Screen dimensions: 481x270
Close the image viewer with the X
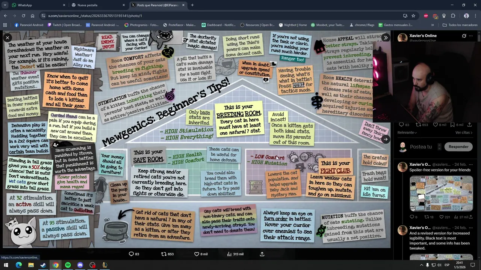[x=7, y=37]
